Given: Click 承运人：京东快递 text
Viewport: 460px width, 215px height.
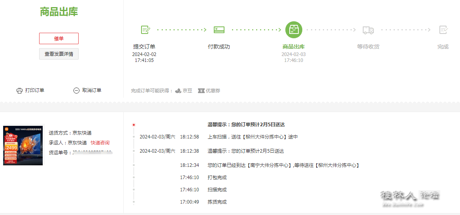Looking at the screenshot, I should 68,143.
